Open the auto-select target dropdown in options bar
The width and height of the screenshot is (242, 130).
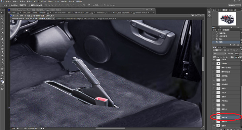click(23, 5)
